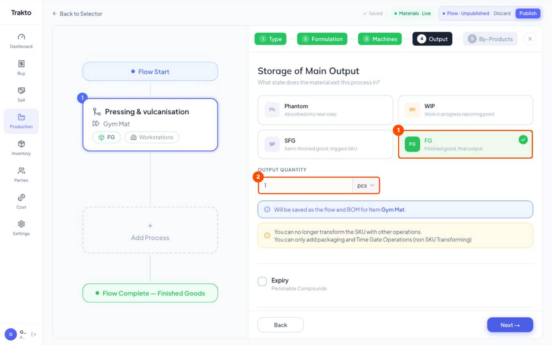Select the FG finished good option

(x=466, y=145)
